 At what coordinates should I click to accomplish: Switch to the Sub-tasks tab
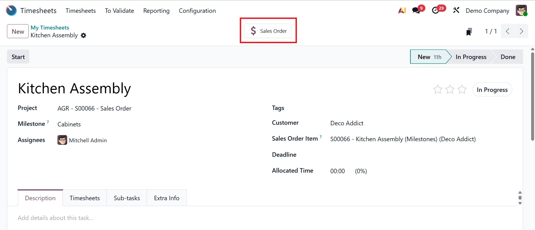(127, 198)
